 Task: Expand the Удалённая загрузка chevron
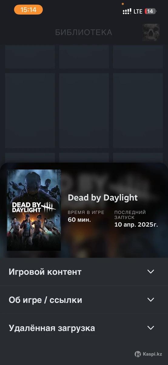pos(151,328)
